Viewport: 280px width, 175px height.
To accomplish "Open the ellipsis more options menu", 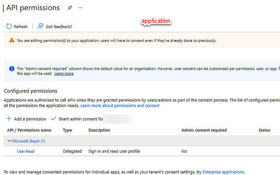I will click(80, 8).
